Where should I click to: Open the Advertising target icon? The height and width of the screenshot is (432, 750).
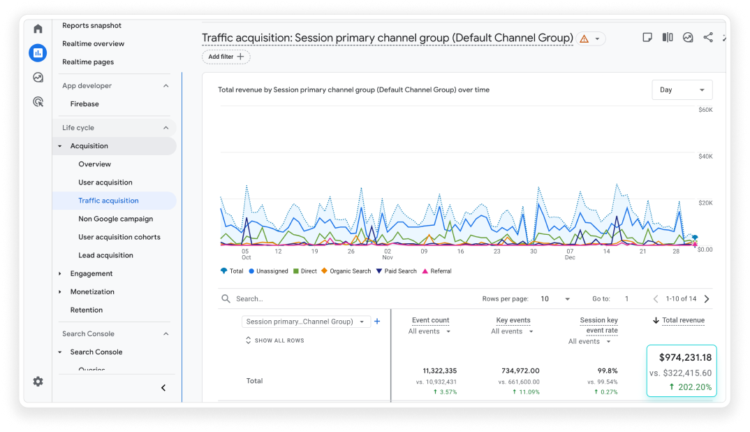coord(38,102)
